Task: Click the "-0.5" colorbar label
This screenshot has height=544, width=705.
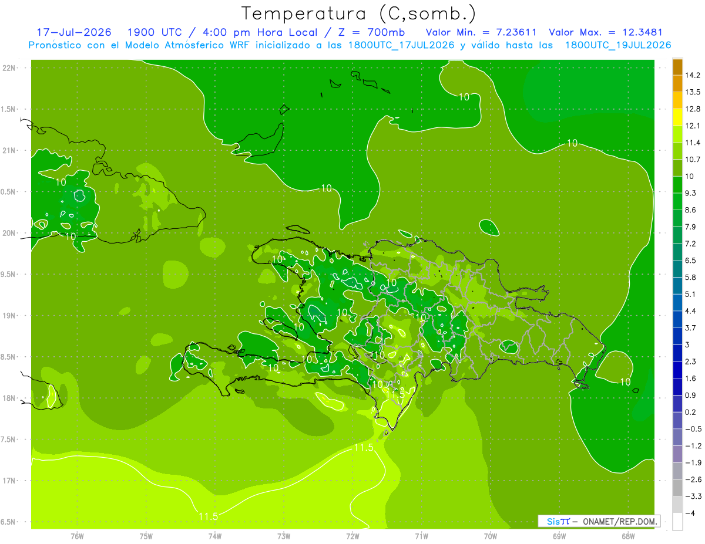Action: click(693, 429)
